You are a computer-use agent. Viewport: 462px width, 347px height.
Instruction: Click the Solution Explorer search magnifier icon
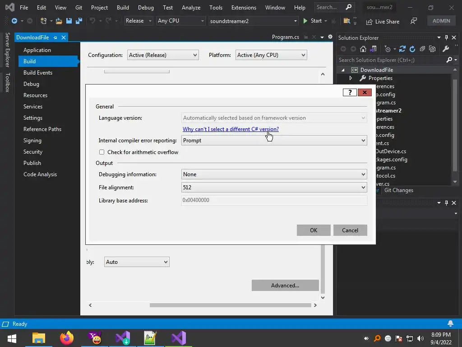[449, 60]
